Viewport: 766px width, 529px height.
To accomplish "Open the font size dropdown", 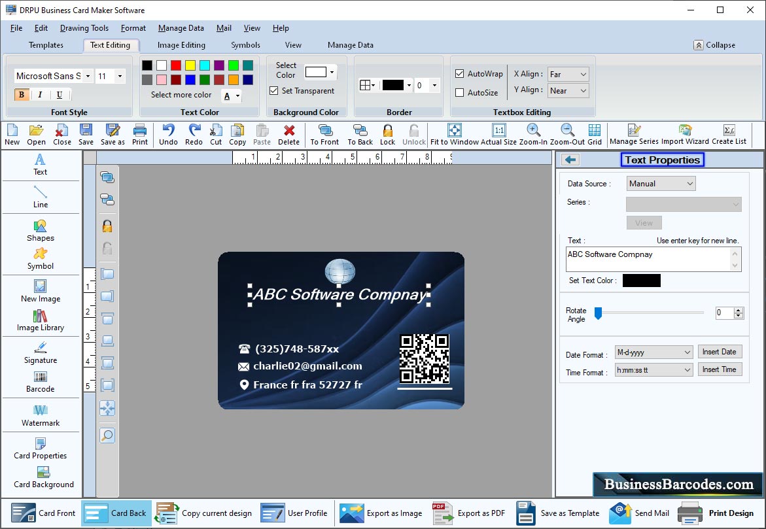I will [x=120, y=76].
